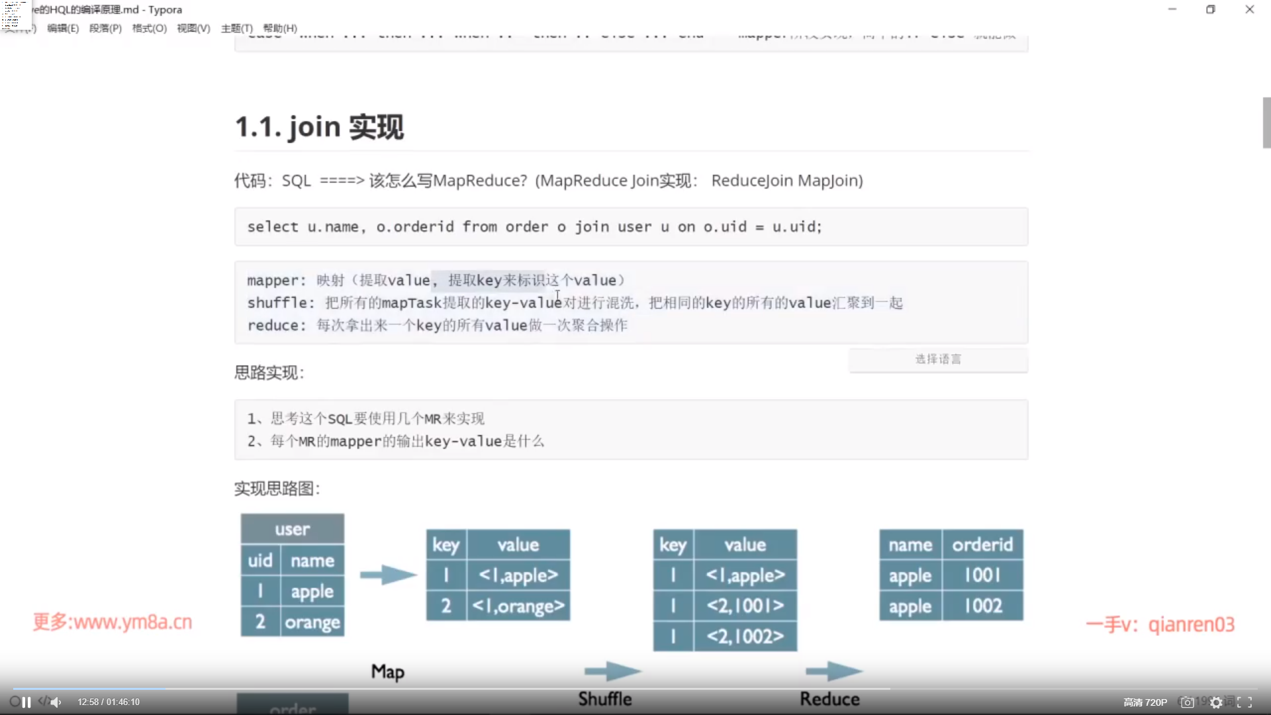Click the vertical scrollbar thumb
Viewport: 1271px width, 715px height.
(x=1266, y=122)
